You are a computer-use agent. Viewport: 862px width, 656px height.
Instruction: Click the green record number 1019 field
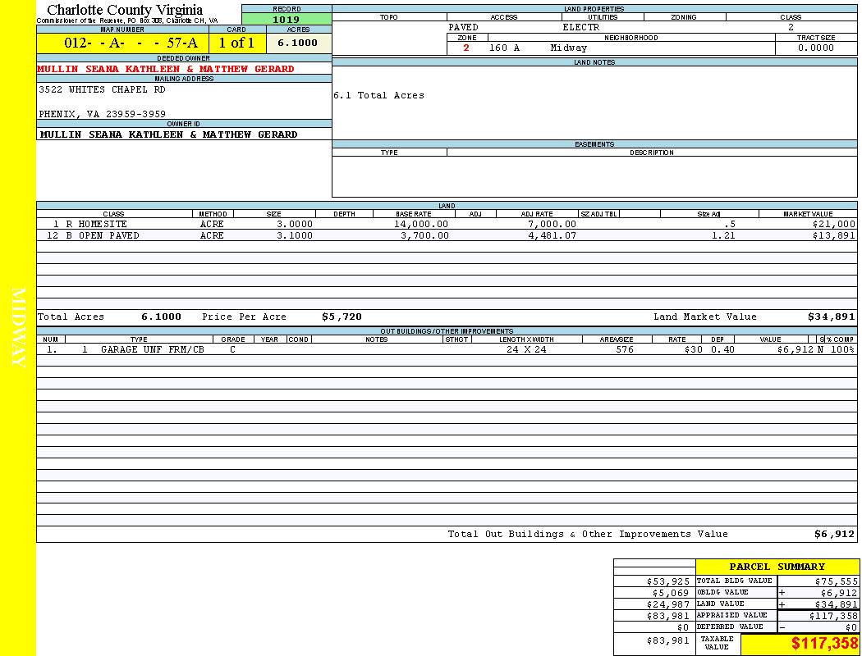coord(287,20)
